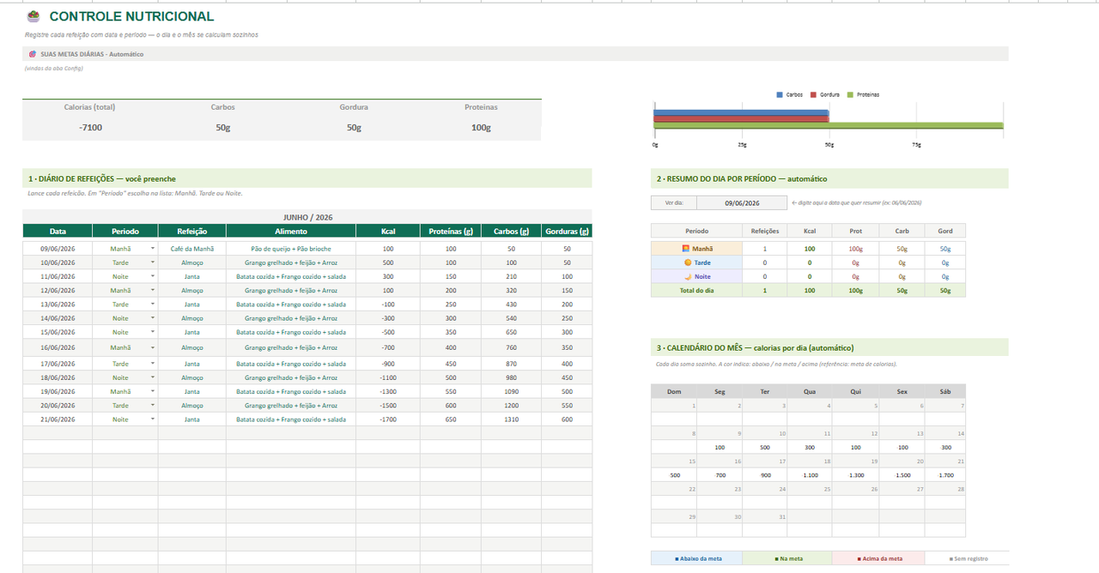The width and height of the screenshot is (1099, 573).
Task: Click the moon icon next to Noite in summary
Action: tap(688, 276)
